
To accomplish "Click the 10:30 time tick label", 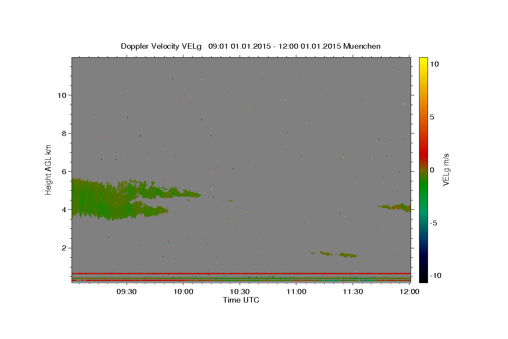I will pyautogui.click(x=240, y=292).
